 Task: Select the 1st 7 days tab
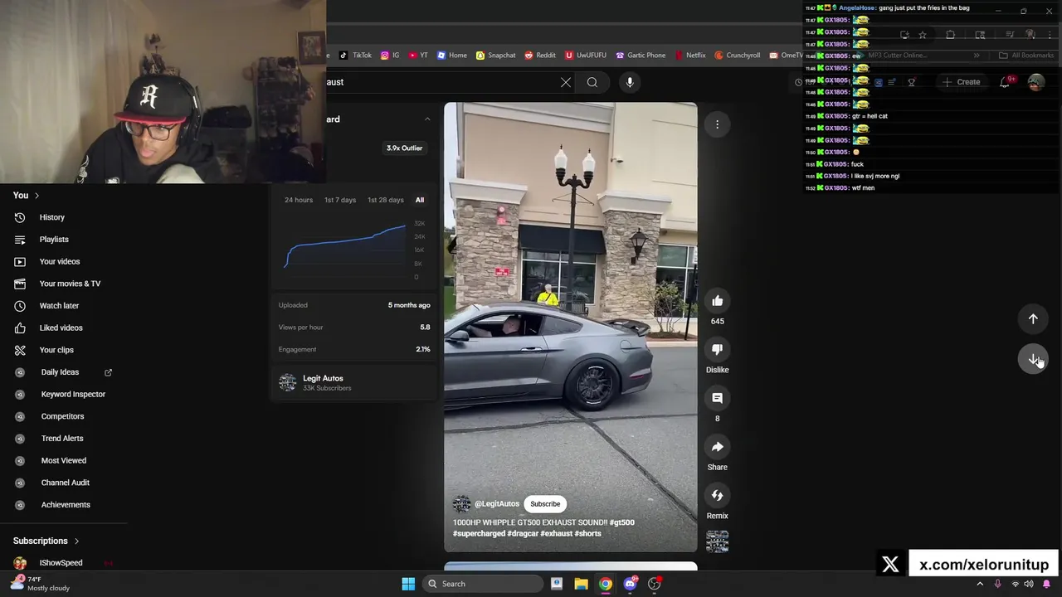coord(340,200)
